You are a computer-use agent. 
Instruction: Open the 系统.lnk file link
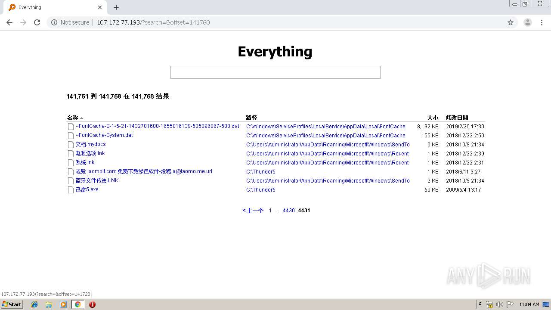85,162
